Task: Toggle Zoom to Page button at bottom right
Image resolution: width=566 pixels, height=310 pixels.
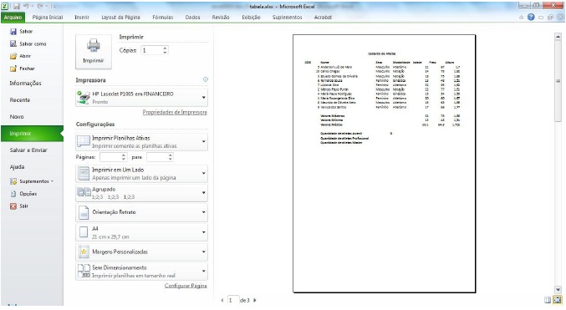Action: pyautogui.click(x=558, y=299)
